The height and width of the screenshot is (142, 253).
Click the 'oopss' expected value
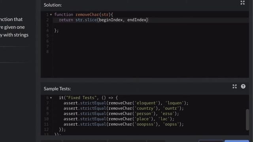(171, 124)
